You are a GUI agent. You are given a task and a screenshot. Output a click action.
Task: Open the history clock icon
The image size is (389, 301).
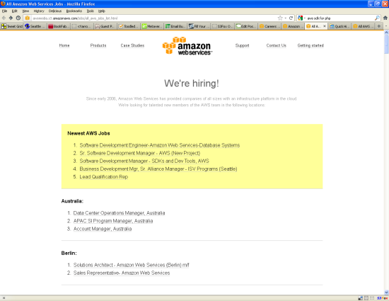(x=18, y=18)
